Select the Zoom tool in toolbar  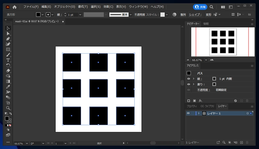(x=8, y=108)
